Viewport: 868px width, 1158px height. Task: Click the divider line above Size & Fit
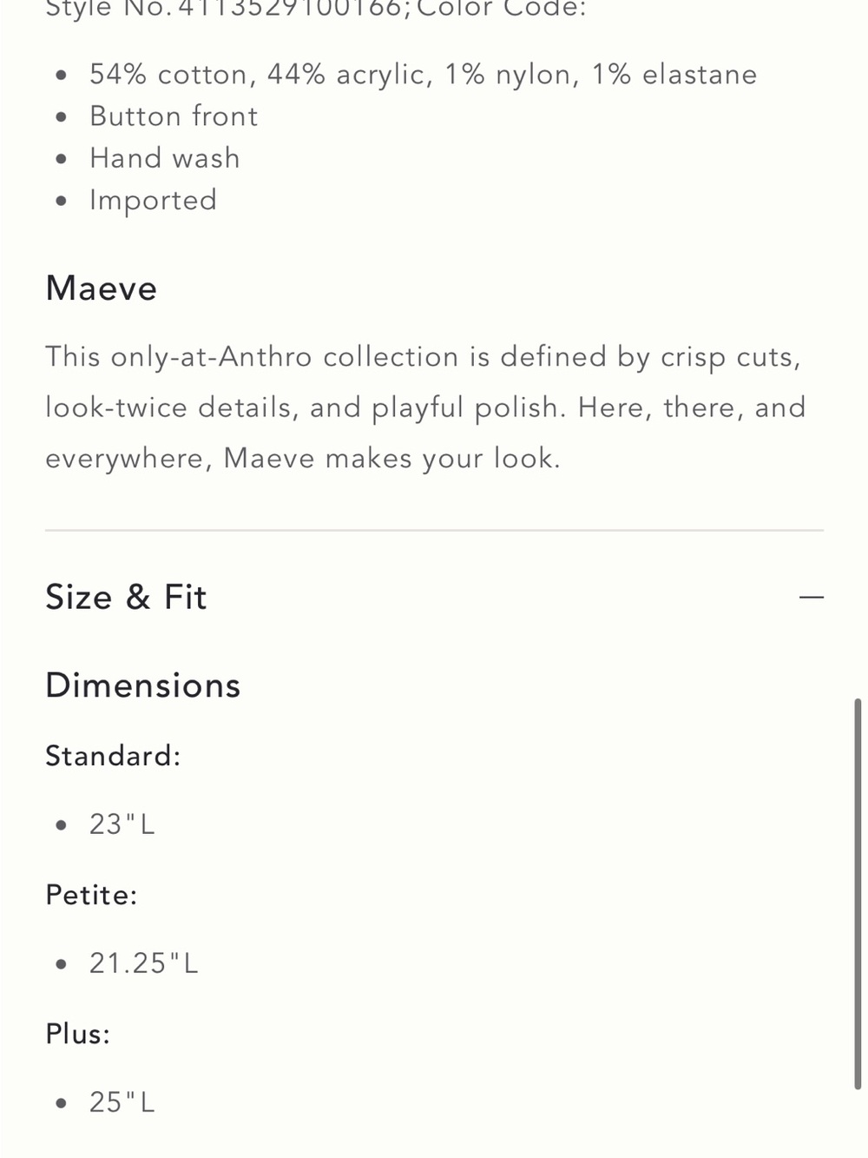click(434, 530)
